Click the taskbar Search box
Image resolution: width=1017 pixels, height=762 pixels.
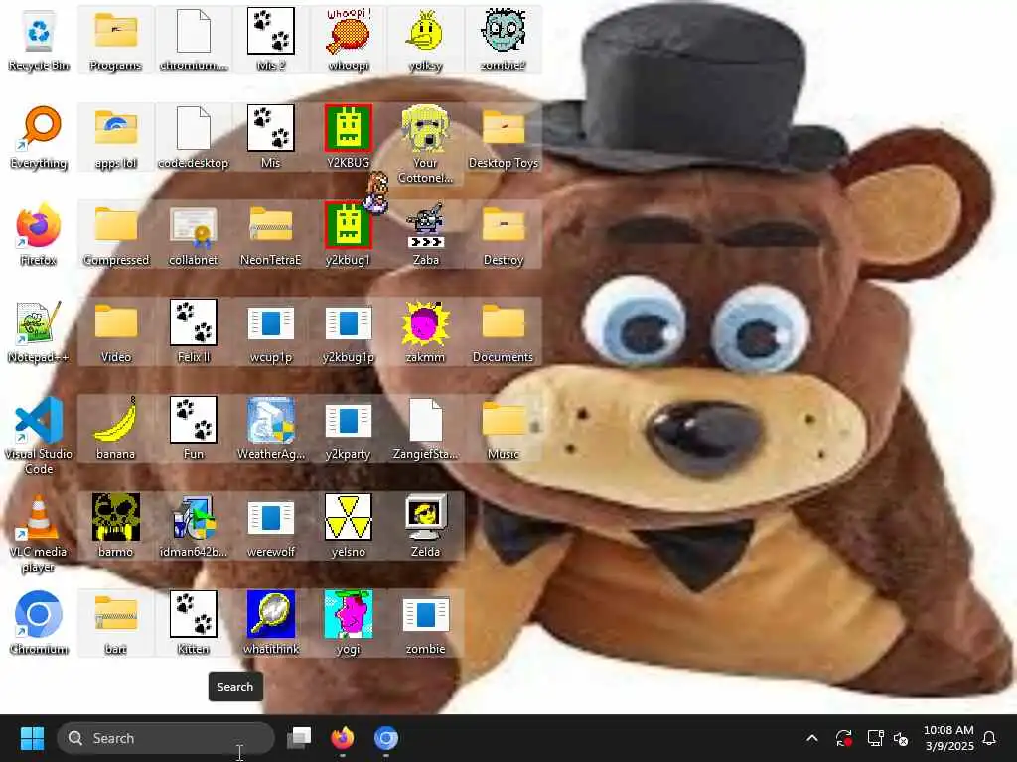tap(166, 738)
